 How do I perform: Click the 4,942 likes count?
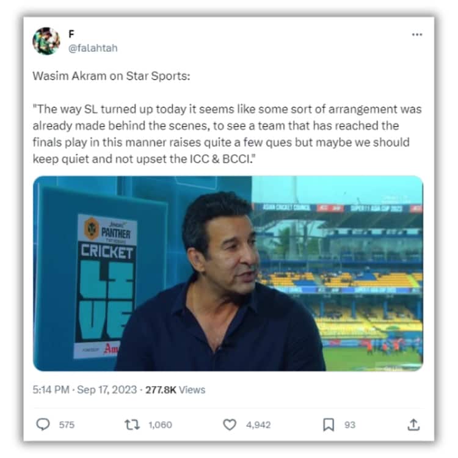(258, 424)
